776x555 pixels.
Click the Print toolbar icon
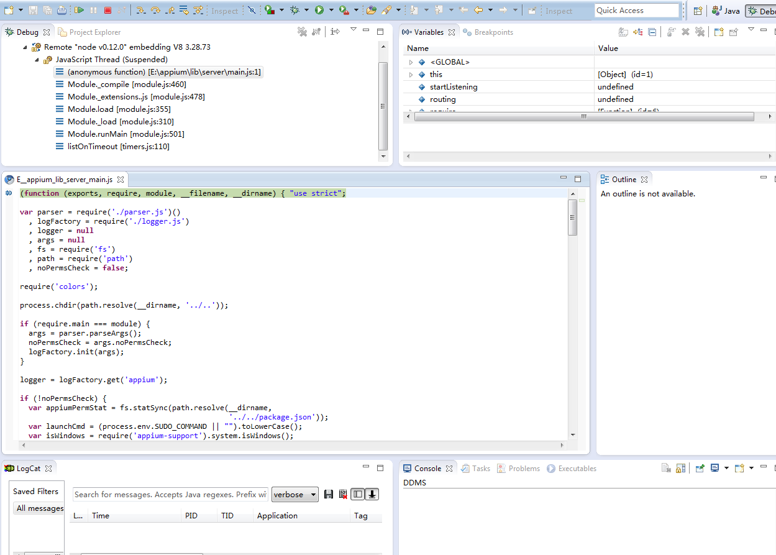(62, 10)
